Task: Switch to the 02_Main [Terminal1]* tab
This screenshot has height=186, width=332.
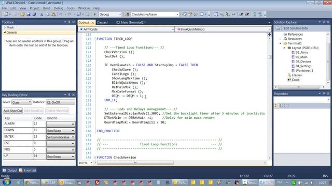Action: coord(131,23)
